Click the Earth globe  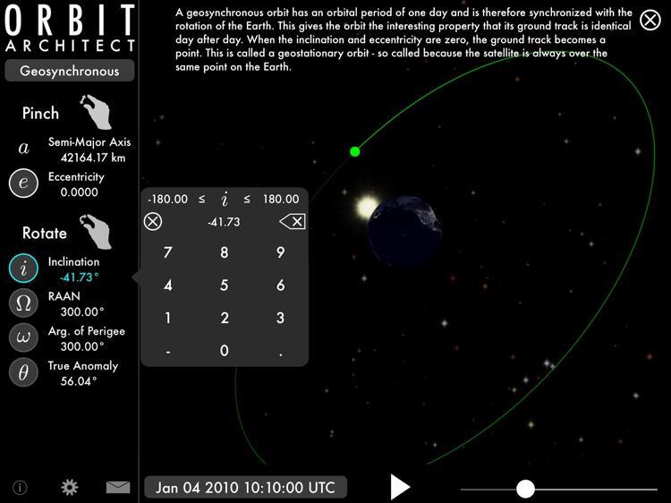point(404,232)
